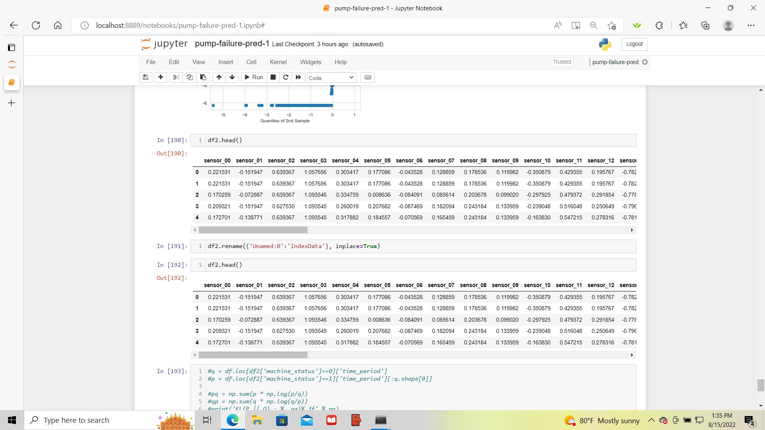The width and height of the screenshot is (765, 430).
Task: Restart the kernel with the circular arrow icon
Action: (x=286, y=77)
